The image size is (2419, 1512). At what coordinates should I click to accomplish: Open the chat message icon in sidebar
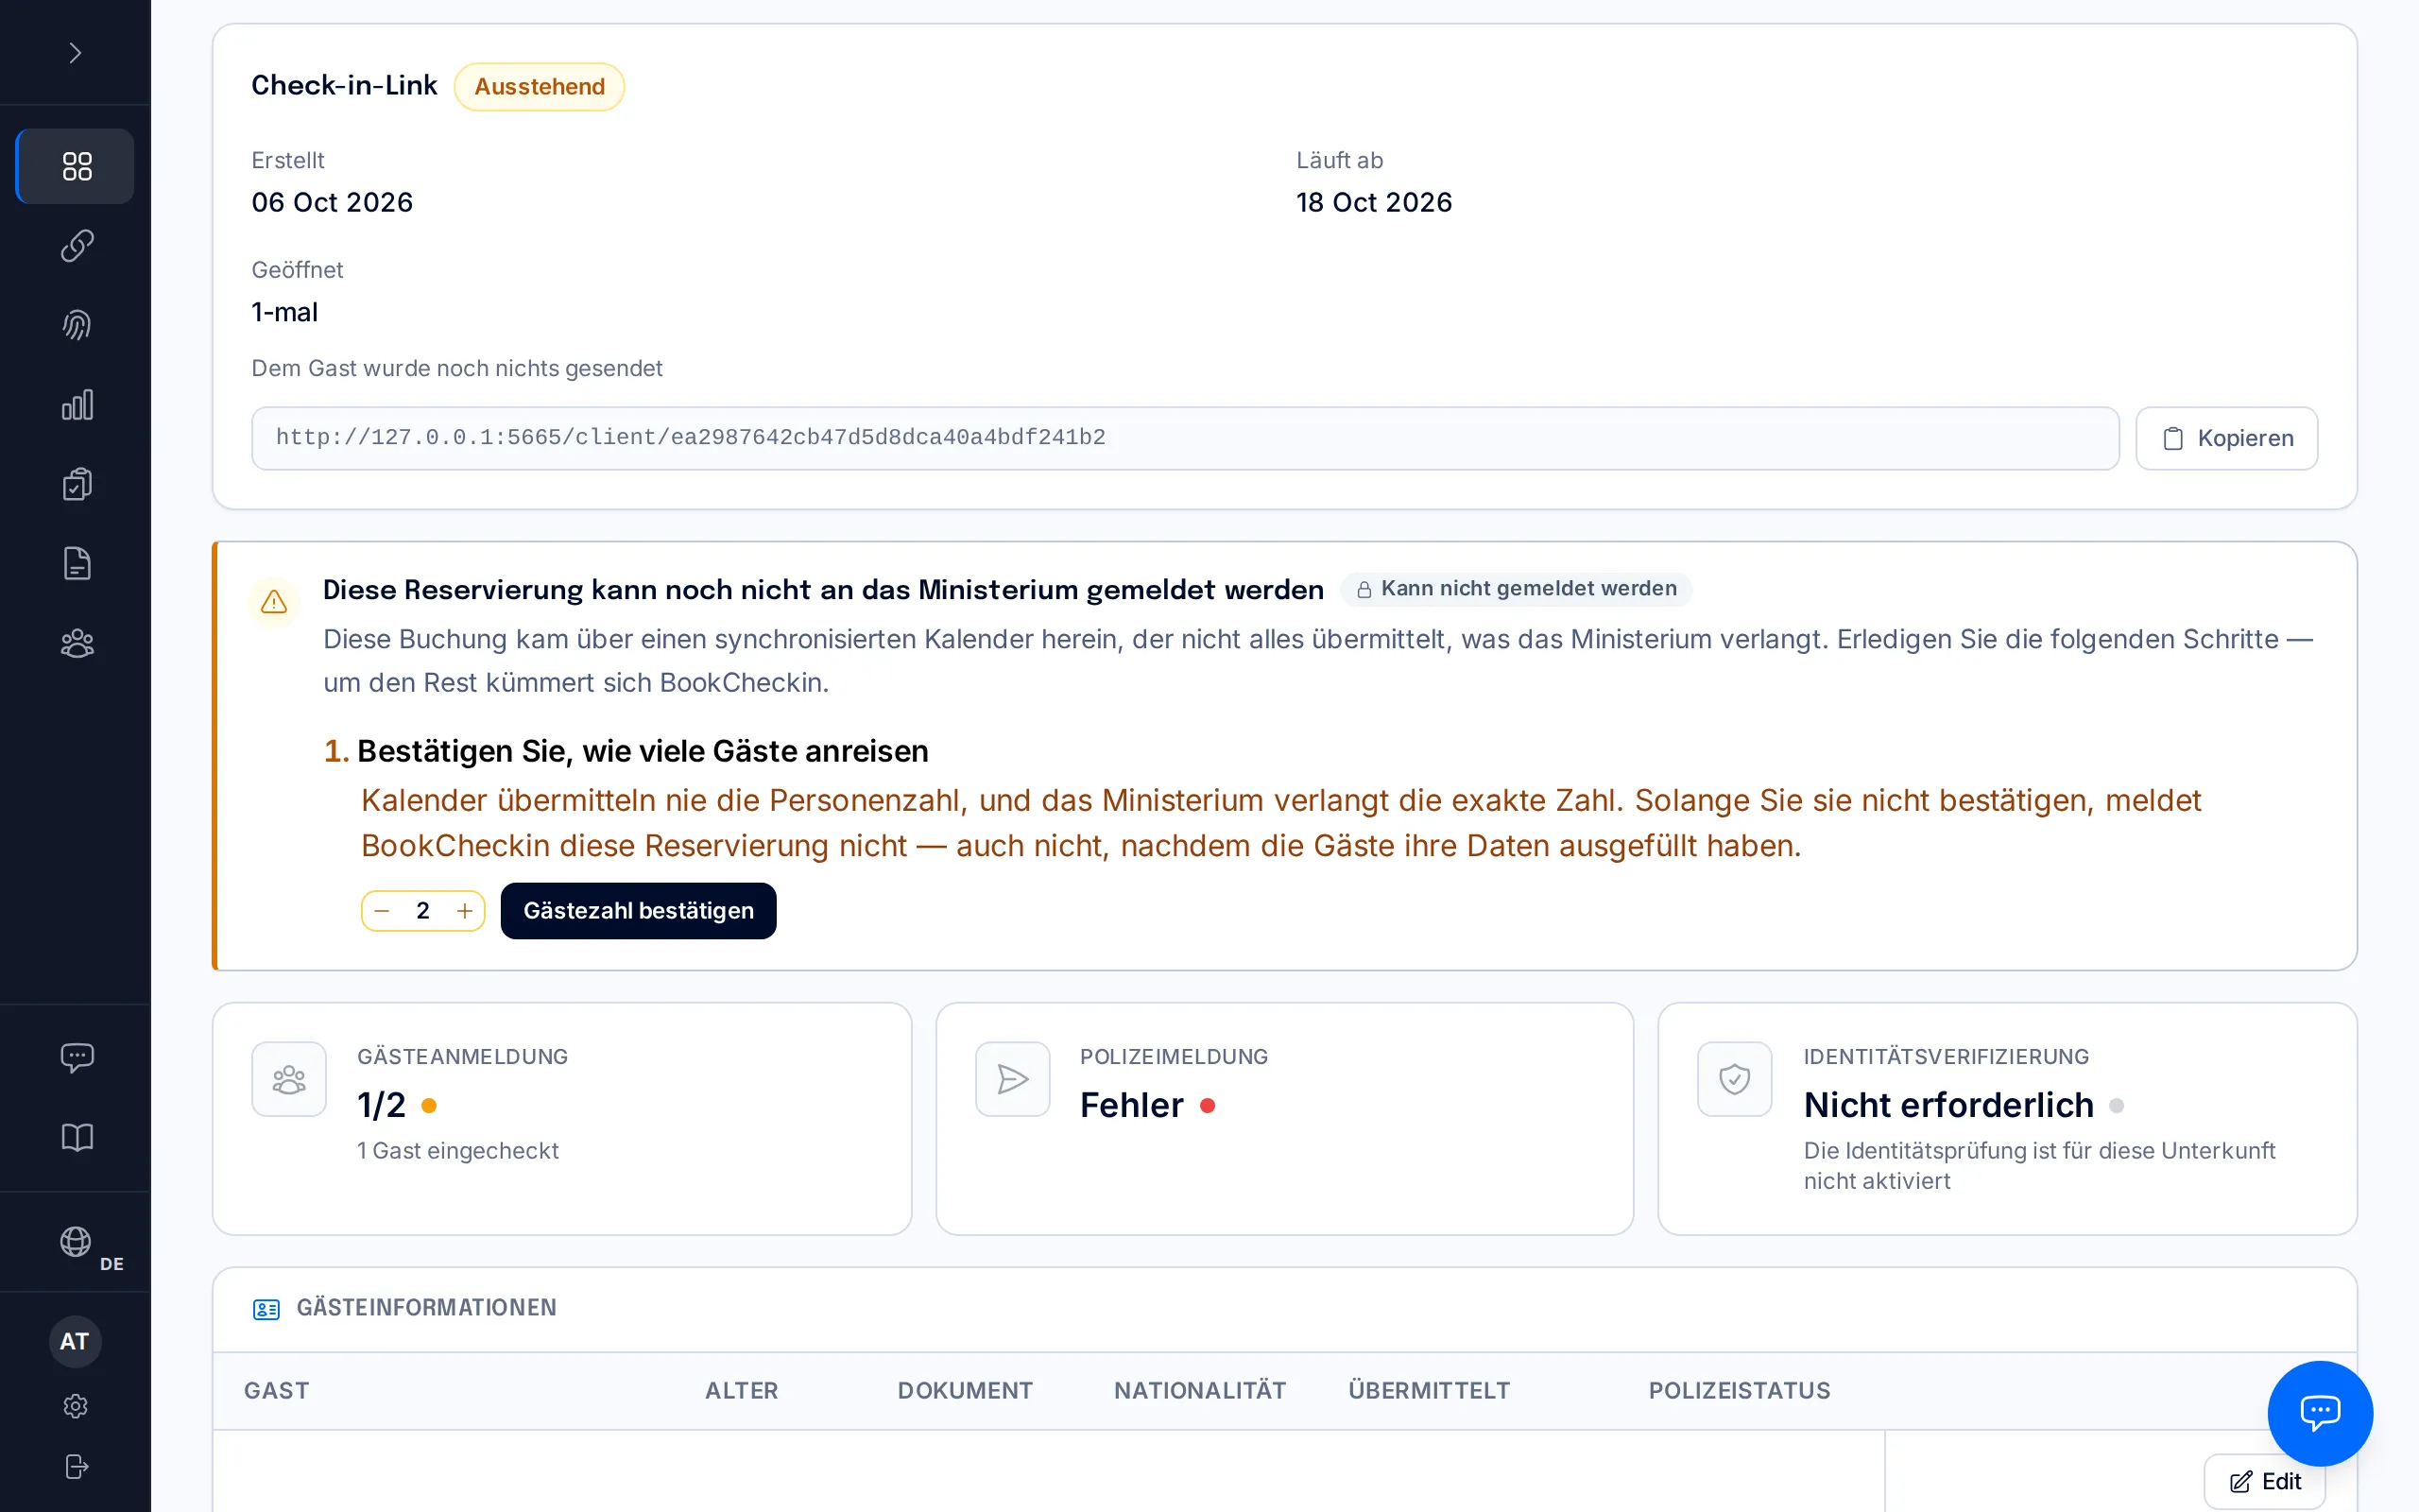click(x=76, y=1057)
